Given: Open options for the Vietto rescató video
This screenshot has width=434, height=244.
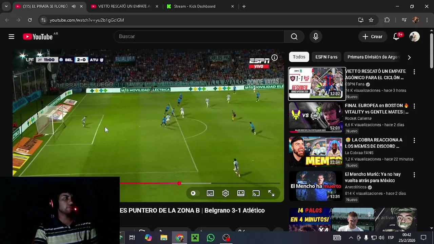Looking at the screenshot, I should pos(414,72).
